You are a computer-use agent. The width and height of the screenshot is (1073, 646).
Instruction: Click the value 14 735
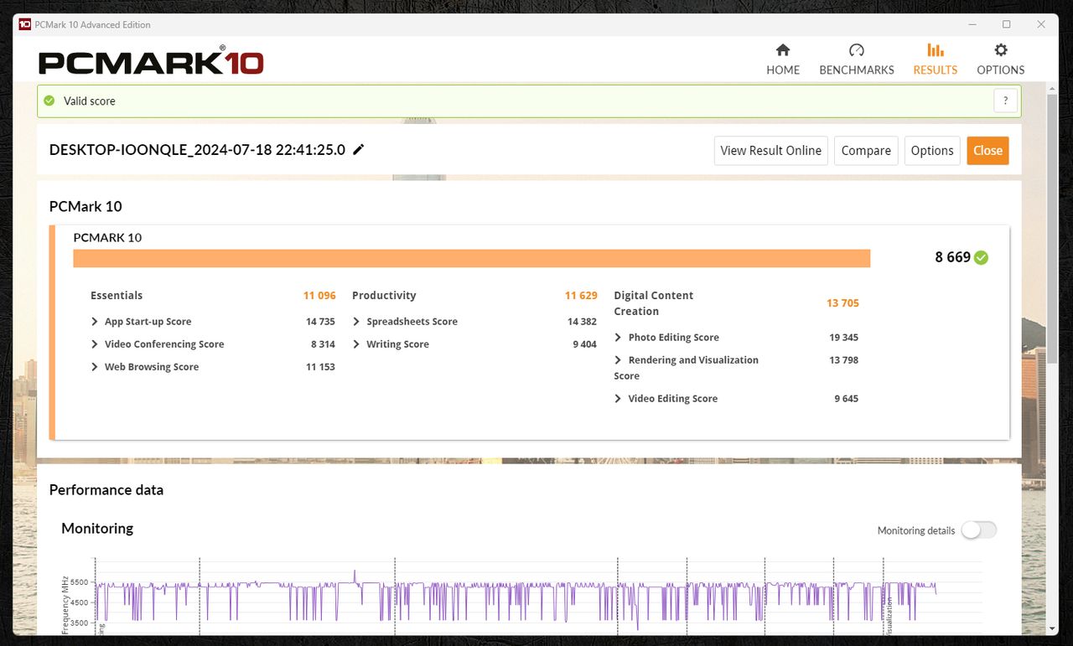coord(320,322)
